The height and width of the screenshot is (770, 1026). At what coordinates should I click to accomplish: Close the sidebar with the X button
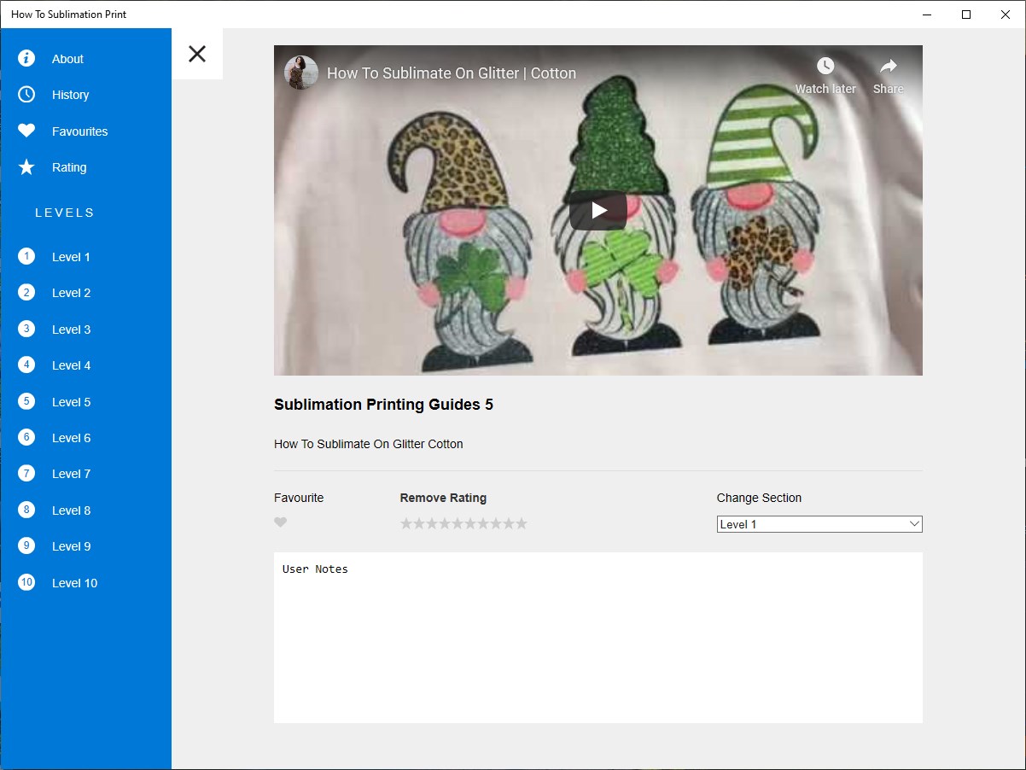(x=197, y=53)
